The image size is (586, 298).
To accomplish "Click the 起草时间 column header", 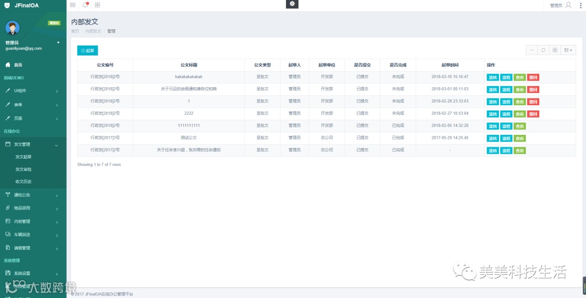I will [450, 65].
